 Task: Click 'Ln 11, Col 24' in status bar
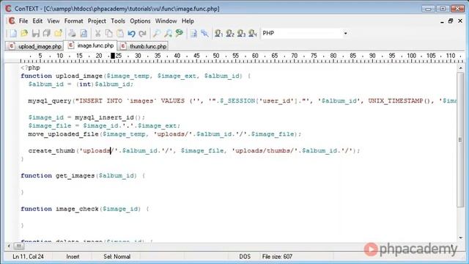pyautogui.click(x=28, y=257)
